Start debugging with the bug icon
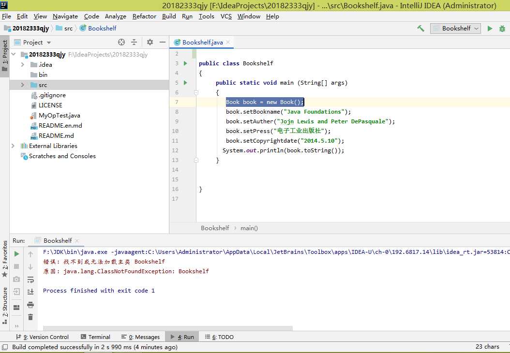This screenshot has height=353, width=510. [502, 29]
